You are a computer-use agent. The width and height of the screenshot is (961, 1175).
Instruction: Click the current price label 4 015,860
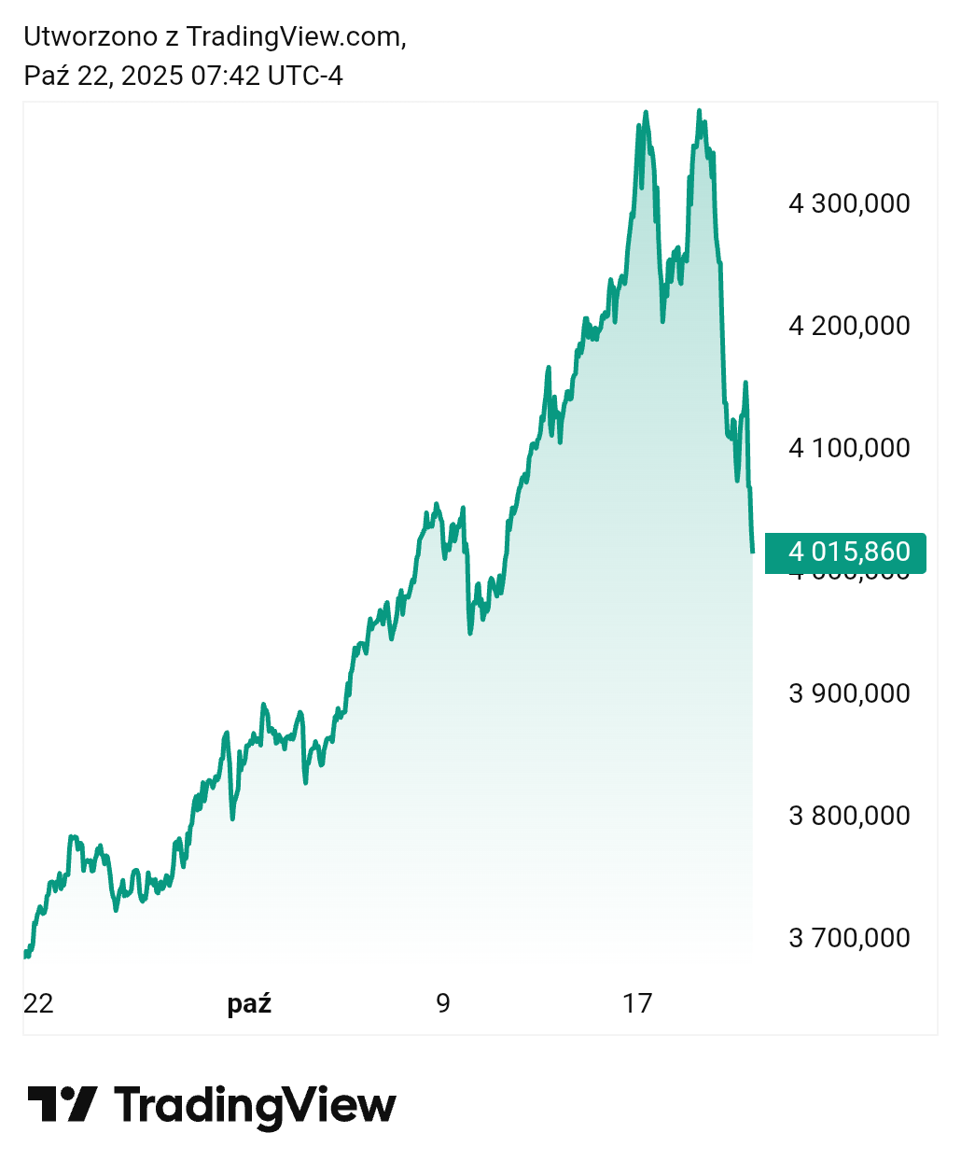coord(845,553)
